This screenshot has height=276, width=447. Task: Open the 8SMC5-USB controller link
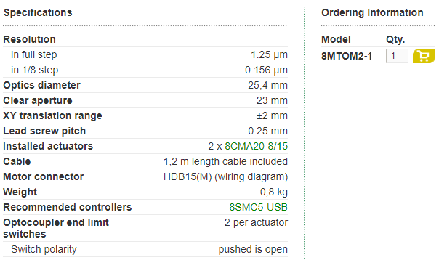pos(259,207)
